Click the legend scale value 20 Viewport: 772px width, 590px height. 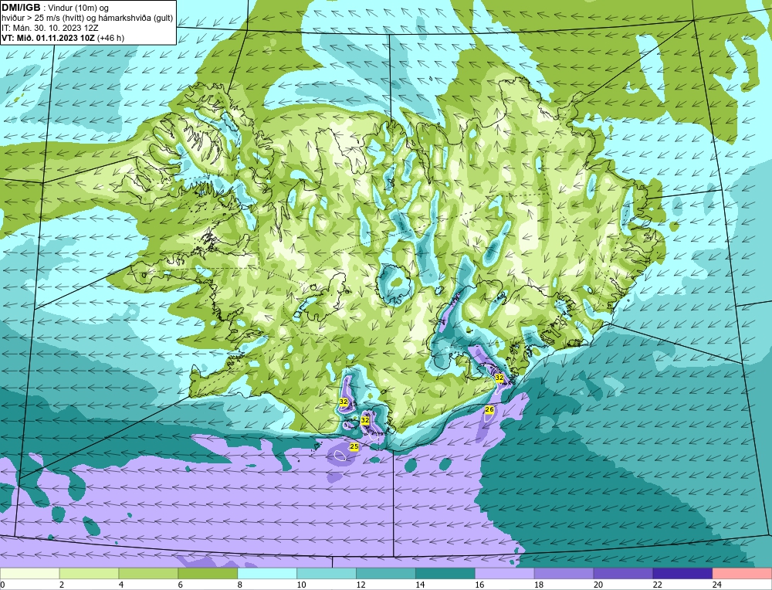(x=598, y=585)
